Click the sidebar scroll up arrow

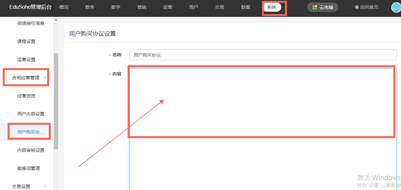[56, 20]
